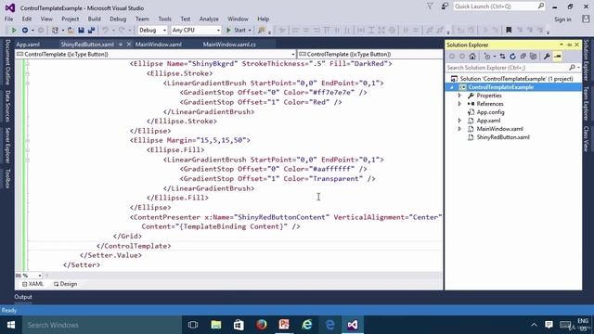Click Sync with Active Document icon
The height and width of the screenshot is (334, 594).
[x=502, y=57]
